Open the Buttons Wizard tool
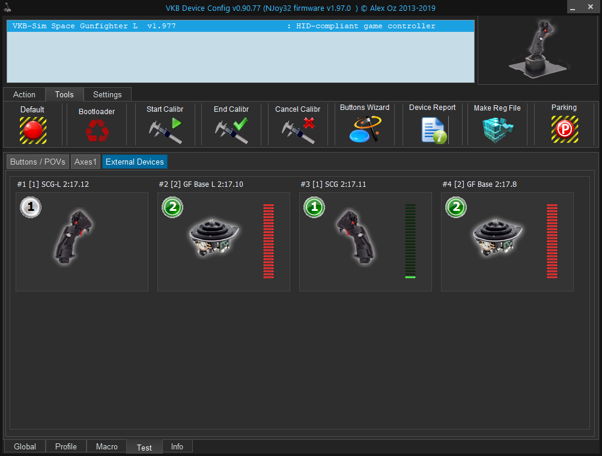The image size is (602, 456). 365,129
